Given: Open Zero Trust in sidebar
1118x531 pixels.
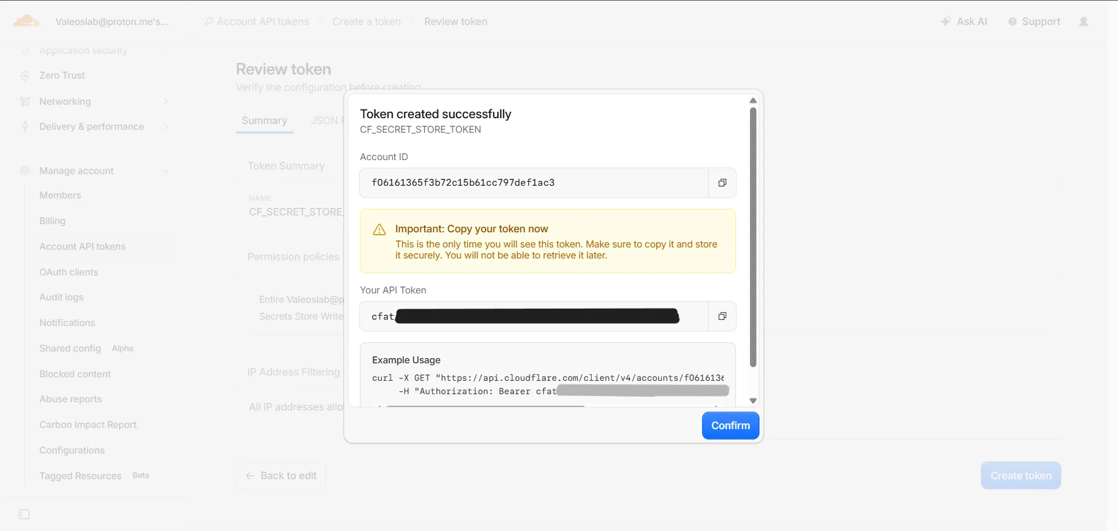Looking at the screenshot, I should pos(62,76).
